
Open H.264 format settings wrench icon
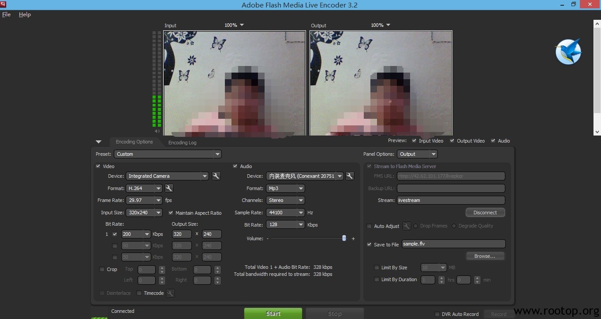point(169,188)
